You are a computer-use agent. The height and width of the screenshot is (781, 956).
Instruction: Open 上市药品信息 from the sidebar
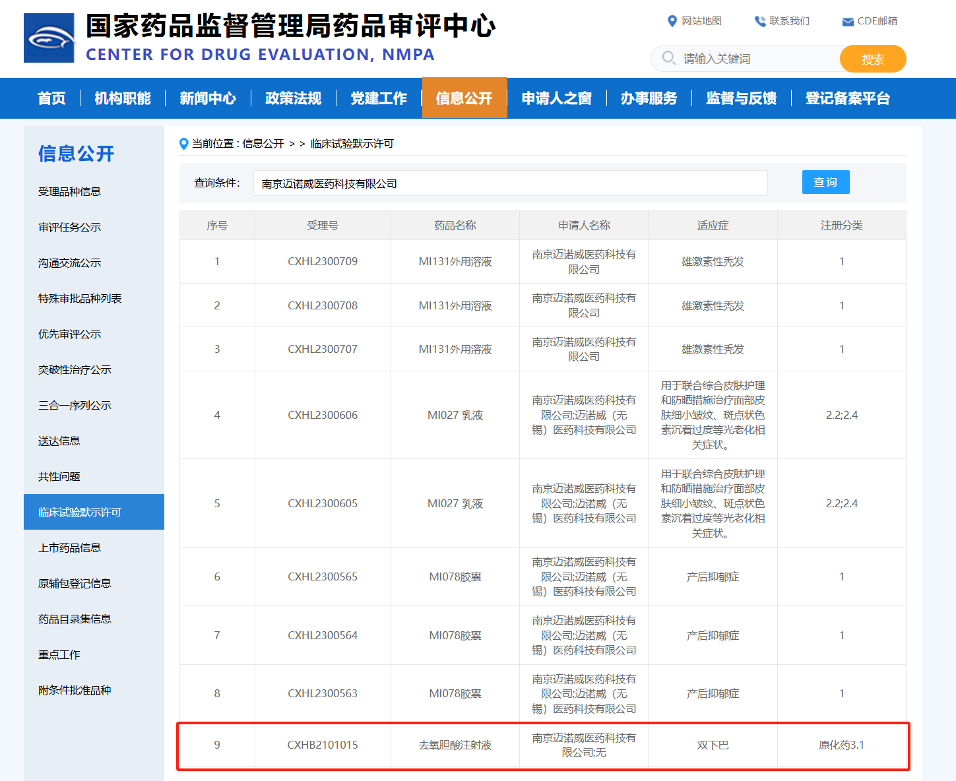pos(69,547)
